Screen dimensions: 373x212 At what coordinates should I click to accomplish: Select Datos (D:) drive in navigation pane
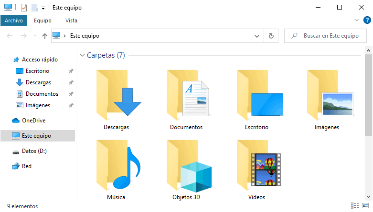[34, 151]
